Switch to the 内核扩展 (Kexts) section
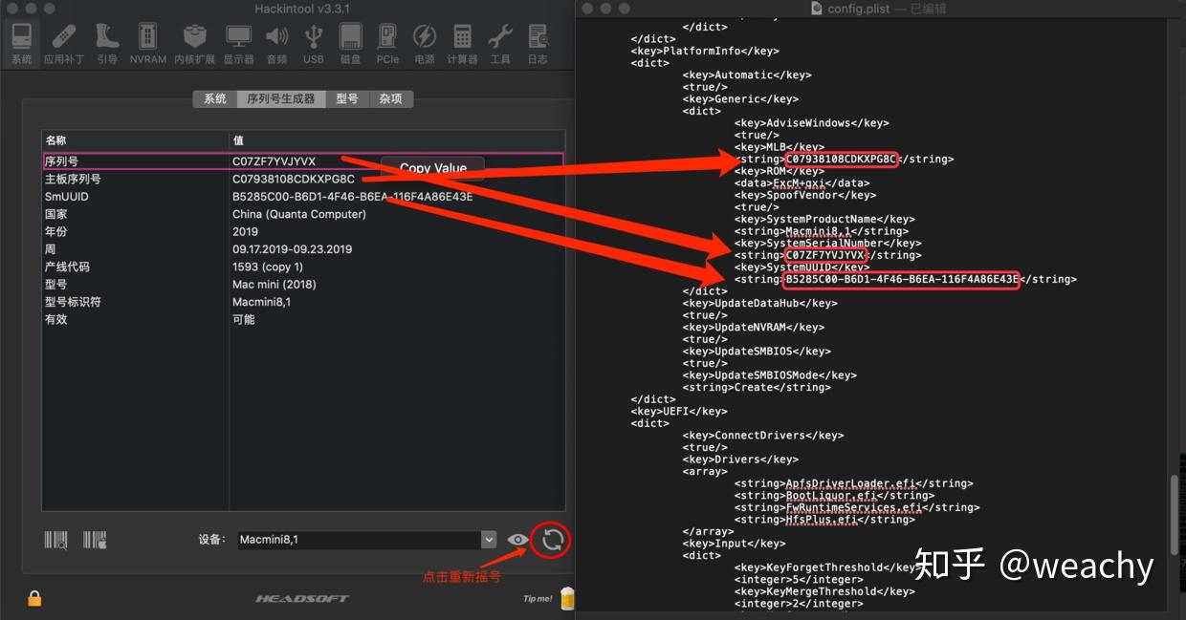This screenshot has height=620, width=1186. (x=195, y=44)
